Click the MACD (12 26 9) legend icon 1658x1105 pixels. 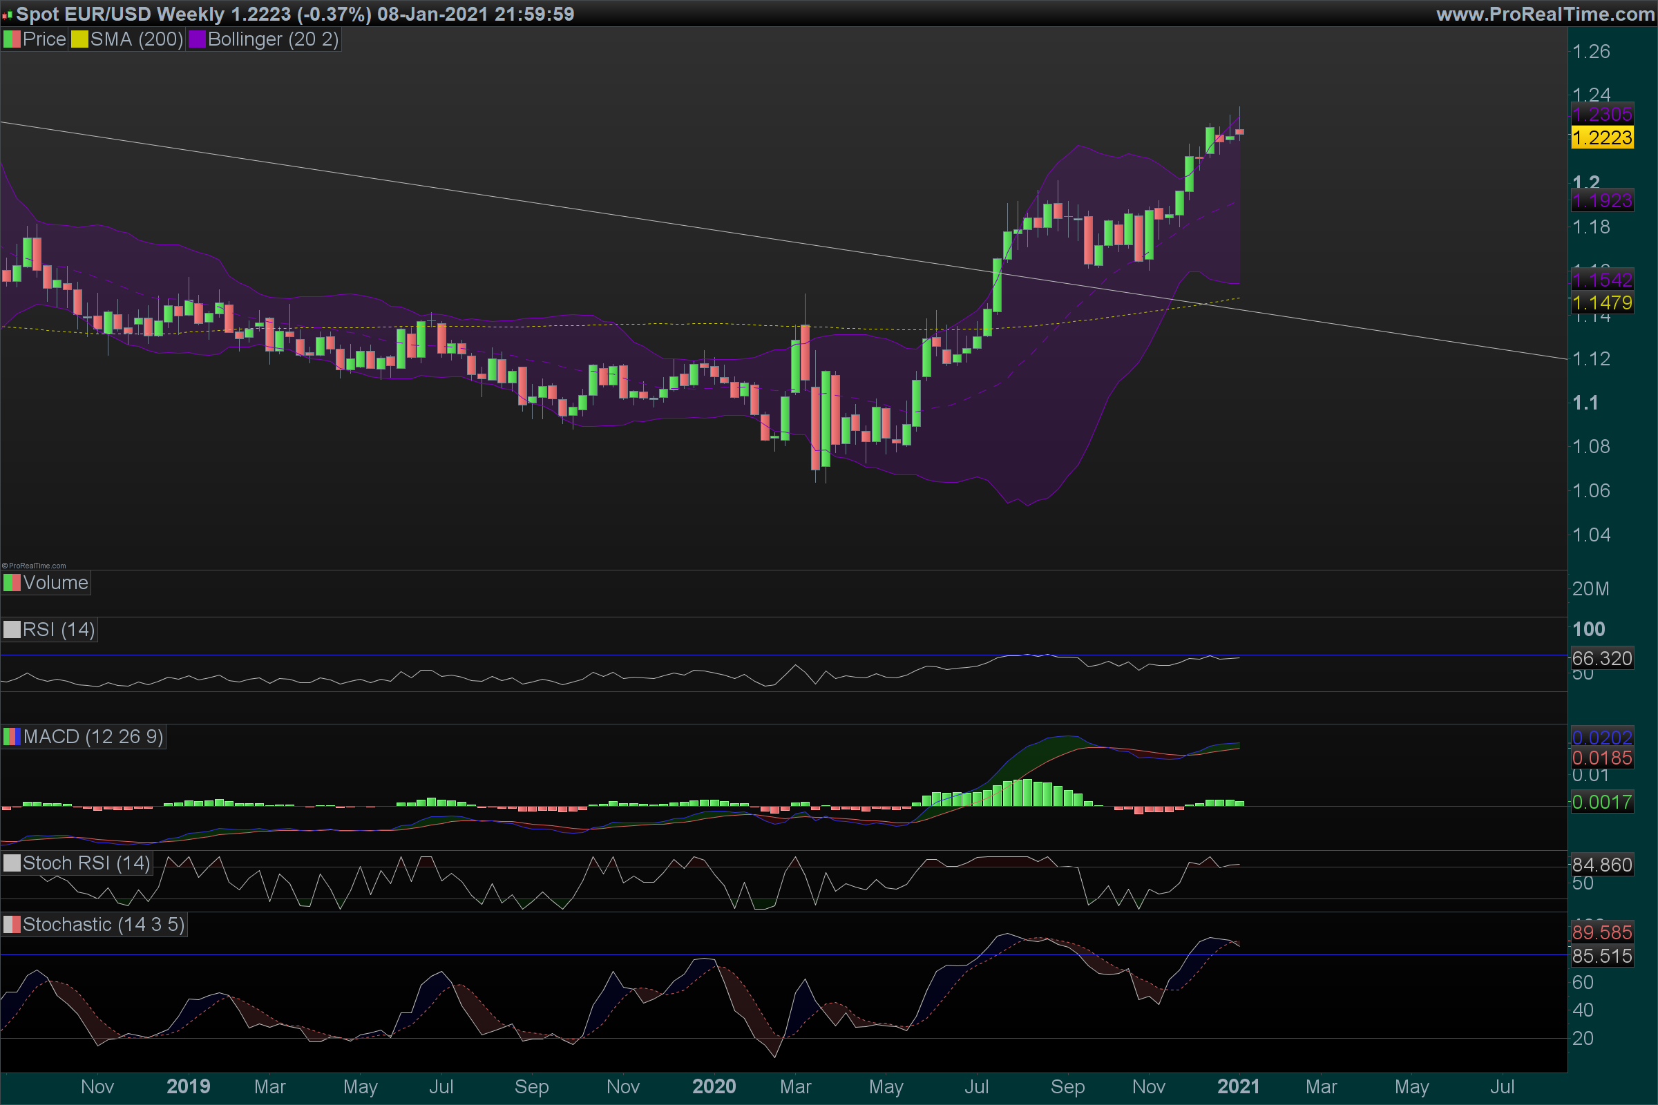(12, 737)
